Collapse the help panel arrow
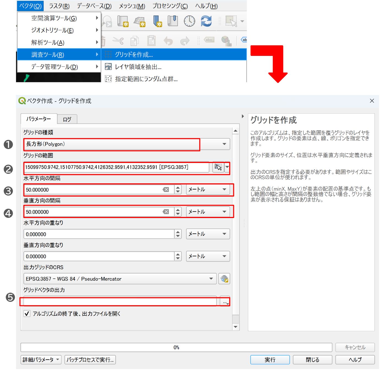Image resolution: width=380 pixels, height=370 pixels. click(x=243, y=116)
